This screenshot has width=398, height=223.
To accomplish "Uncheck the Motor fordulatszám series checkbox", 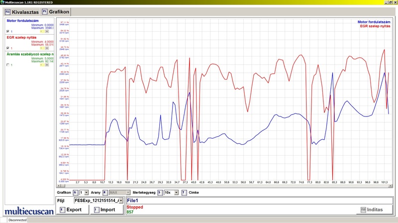I will 8,31.
